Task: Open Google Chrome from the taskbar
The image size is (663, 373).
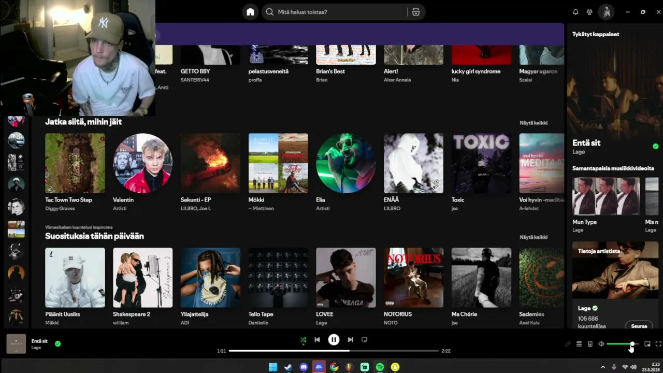Action: (x=334, y=367)
